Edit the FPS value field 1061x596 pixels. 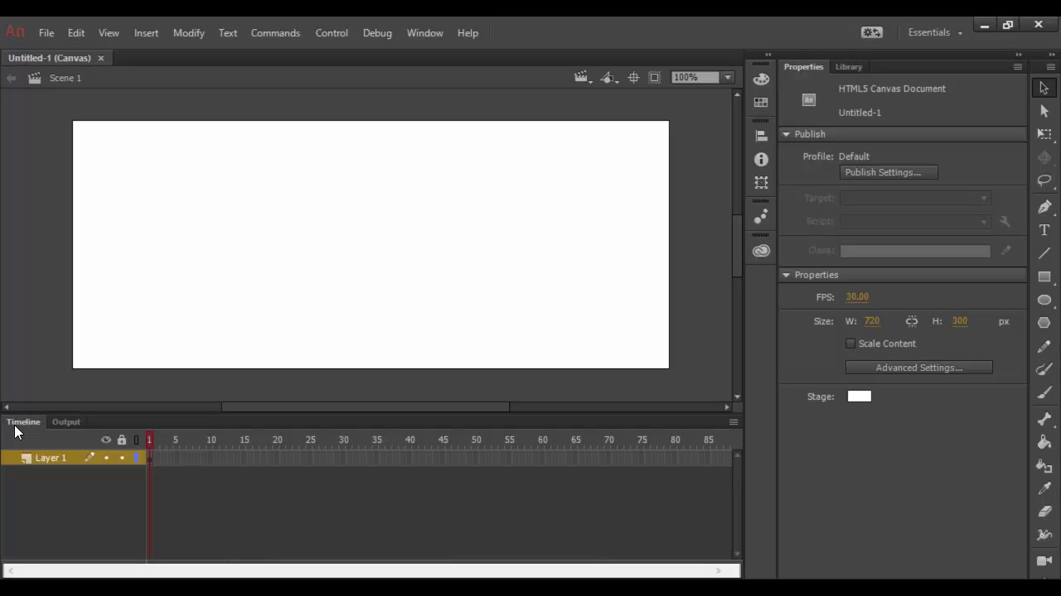click(856, 296)
